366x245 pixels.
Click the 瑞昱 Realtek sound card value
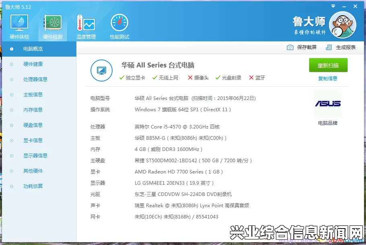tap(192, 206)
